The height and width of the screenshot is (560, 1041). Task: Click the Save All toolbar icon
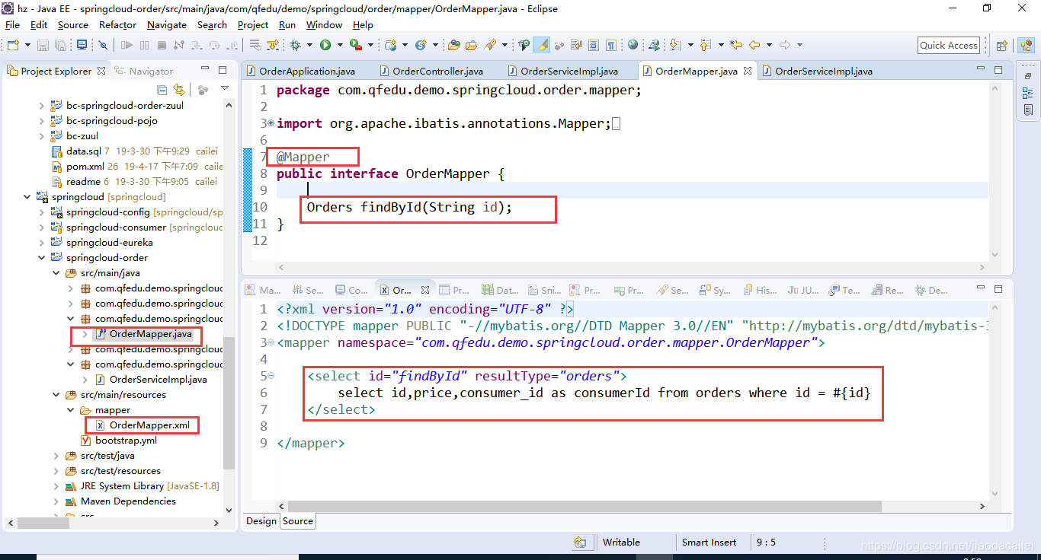click(60, 45)
